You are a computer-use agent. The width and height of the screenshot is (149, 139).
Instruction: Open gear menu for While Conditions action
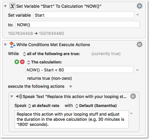click(139, 45)
